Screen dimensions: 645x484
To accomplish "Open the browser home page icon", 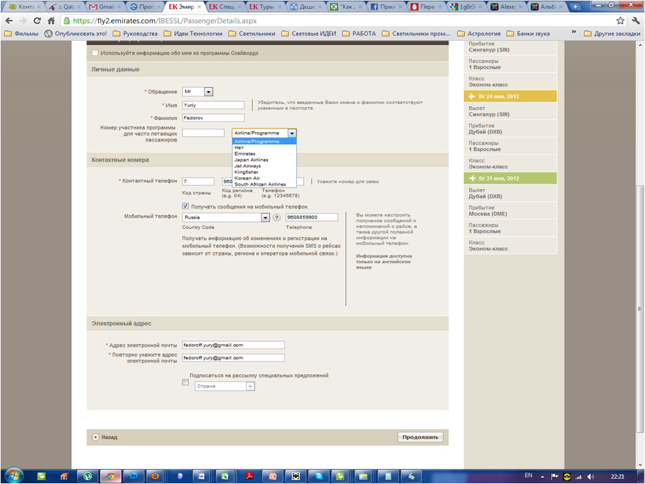I will 52,21.
